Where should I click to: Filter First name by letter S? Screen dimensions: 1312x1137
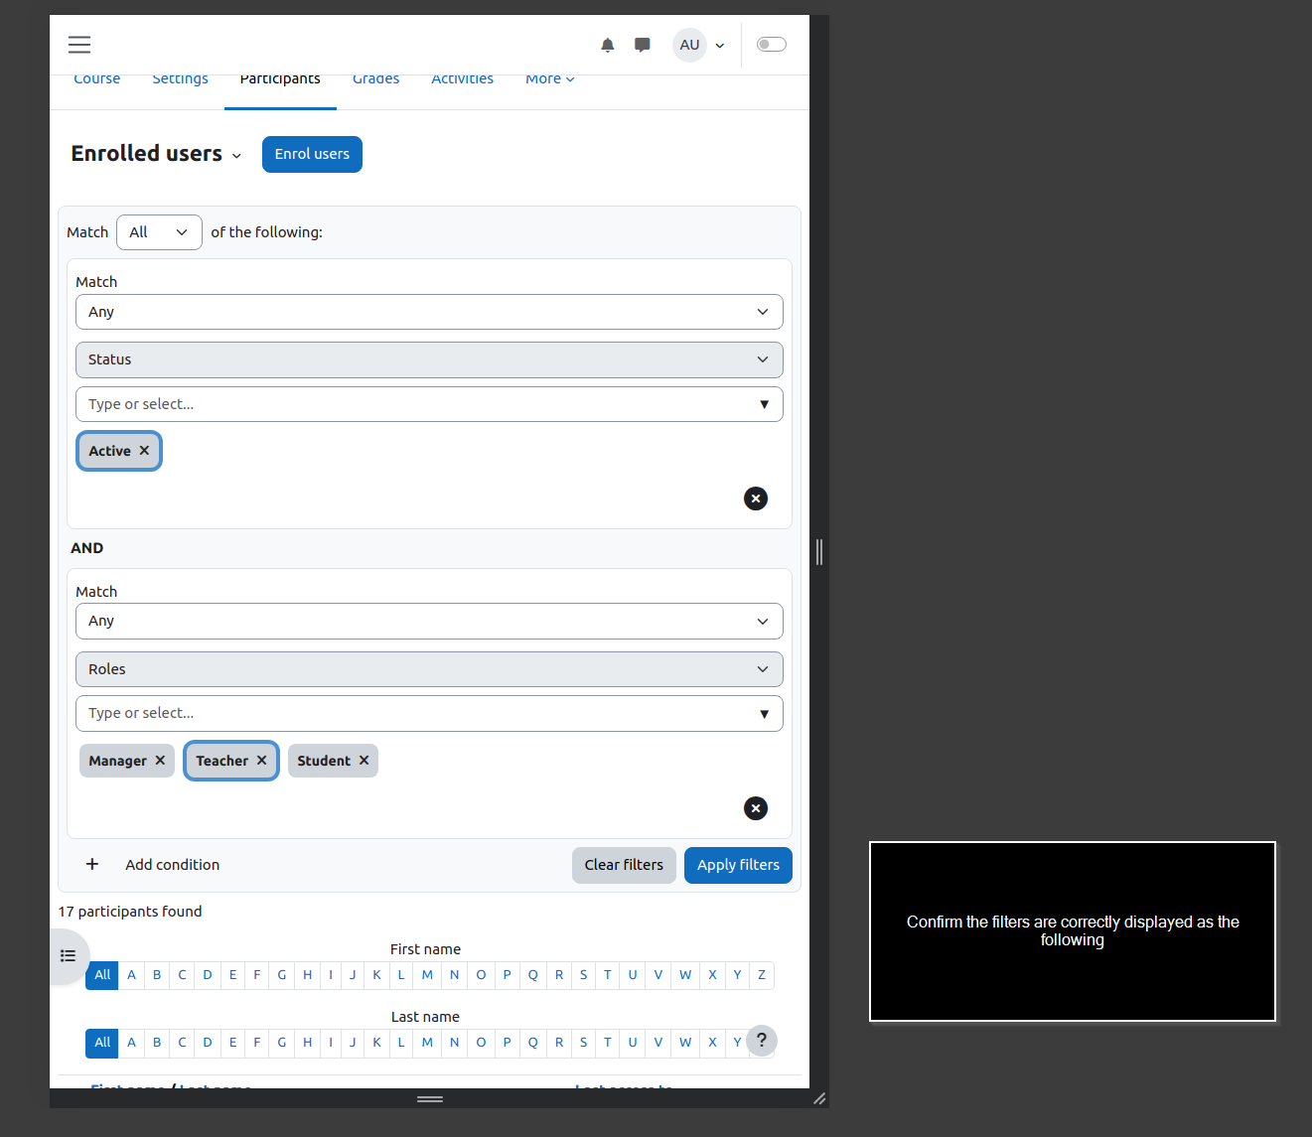click(x=583, y=975)
